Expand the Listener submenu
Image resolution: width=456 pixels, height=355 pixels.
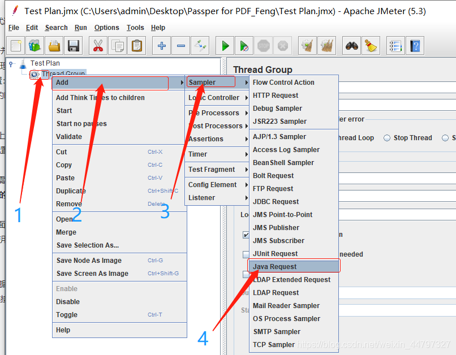click(x=217, y=197)
